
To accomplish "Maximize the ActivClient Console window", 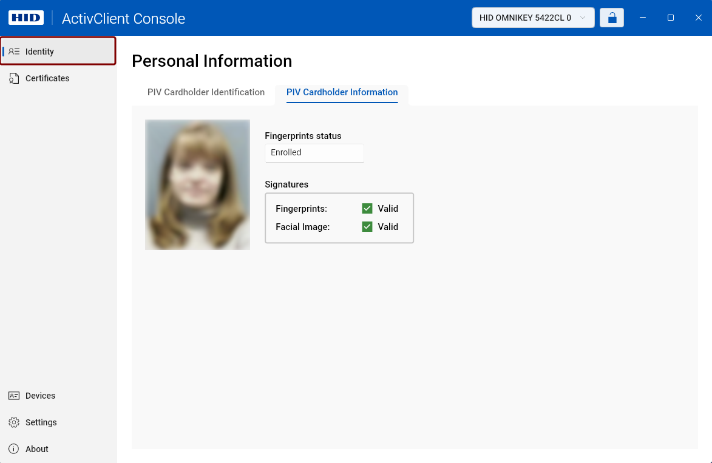I will click(671, 18).
